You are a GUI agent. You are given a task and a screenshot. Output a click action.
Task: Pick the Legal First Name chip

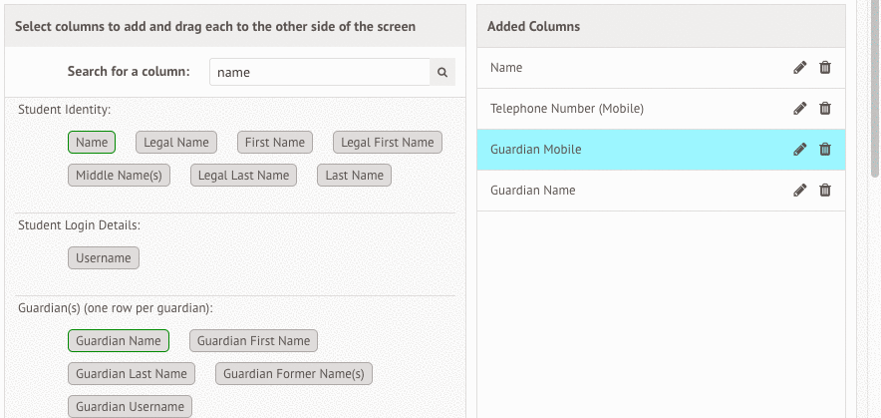(388, 143)
